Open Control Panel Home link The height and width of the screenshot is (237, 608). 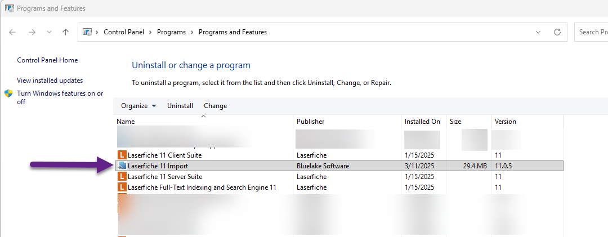click(47, 60)
